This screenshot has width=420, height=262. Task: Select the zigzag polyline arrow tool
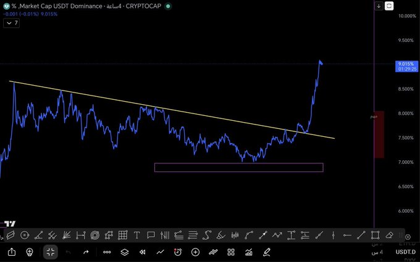[277, 235]
